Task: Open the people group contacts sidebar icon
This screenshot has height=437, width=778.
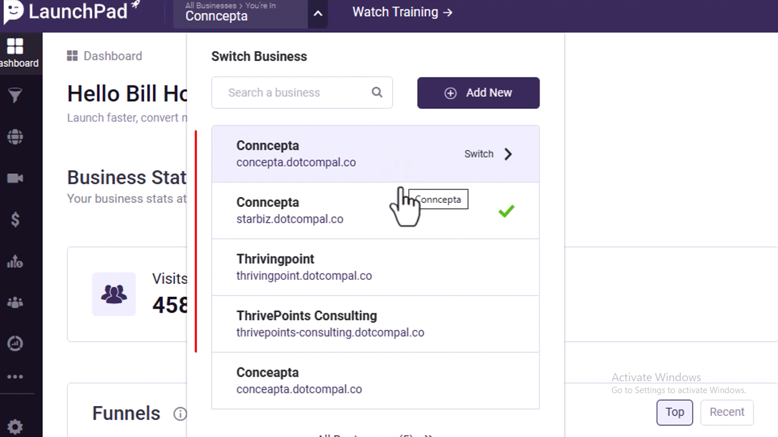Action: (15, 303)
